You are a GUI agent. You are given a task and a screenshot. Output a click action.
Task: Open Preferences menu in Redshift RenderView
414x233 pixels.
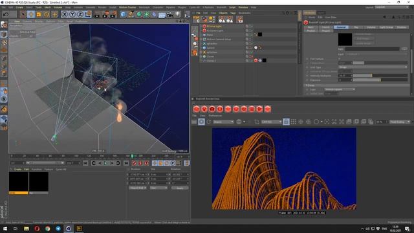click(215, 116)
